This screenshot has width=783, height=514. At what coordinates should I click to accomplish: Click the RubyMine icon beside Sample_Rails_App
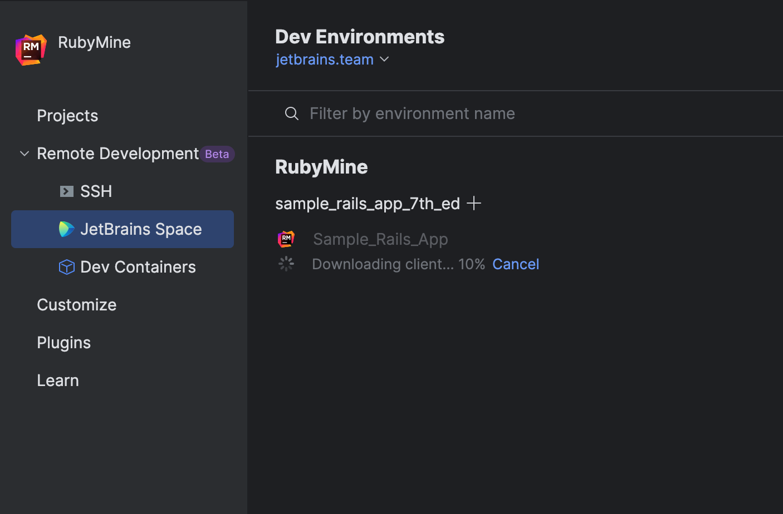pyautogui.click(x=286, y=239)
